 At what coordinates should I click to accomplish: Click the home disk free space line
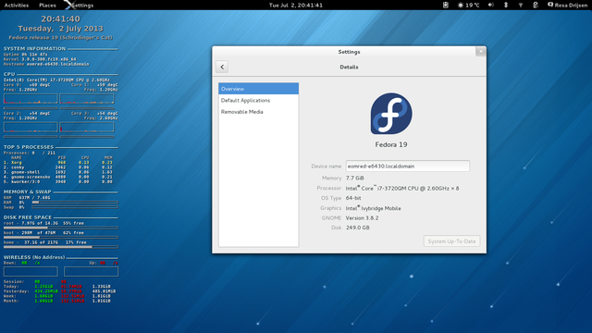[x=45, y=242]
